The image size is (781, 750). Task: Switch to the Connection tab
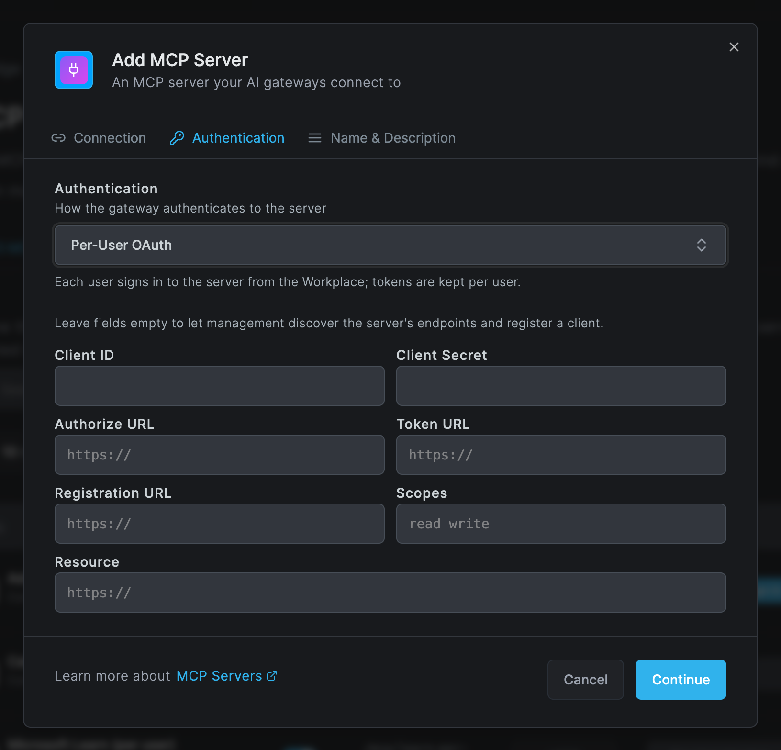point(99,138)
